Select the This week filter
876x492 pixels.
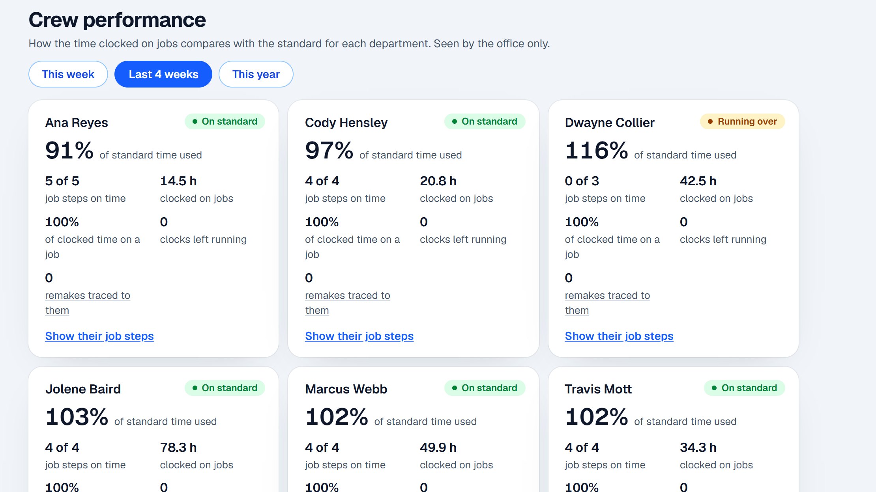[68, 74]
